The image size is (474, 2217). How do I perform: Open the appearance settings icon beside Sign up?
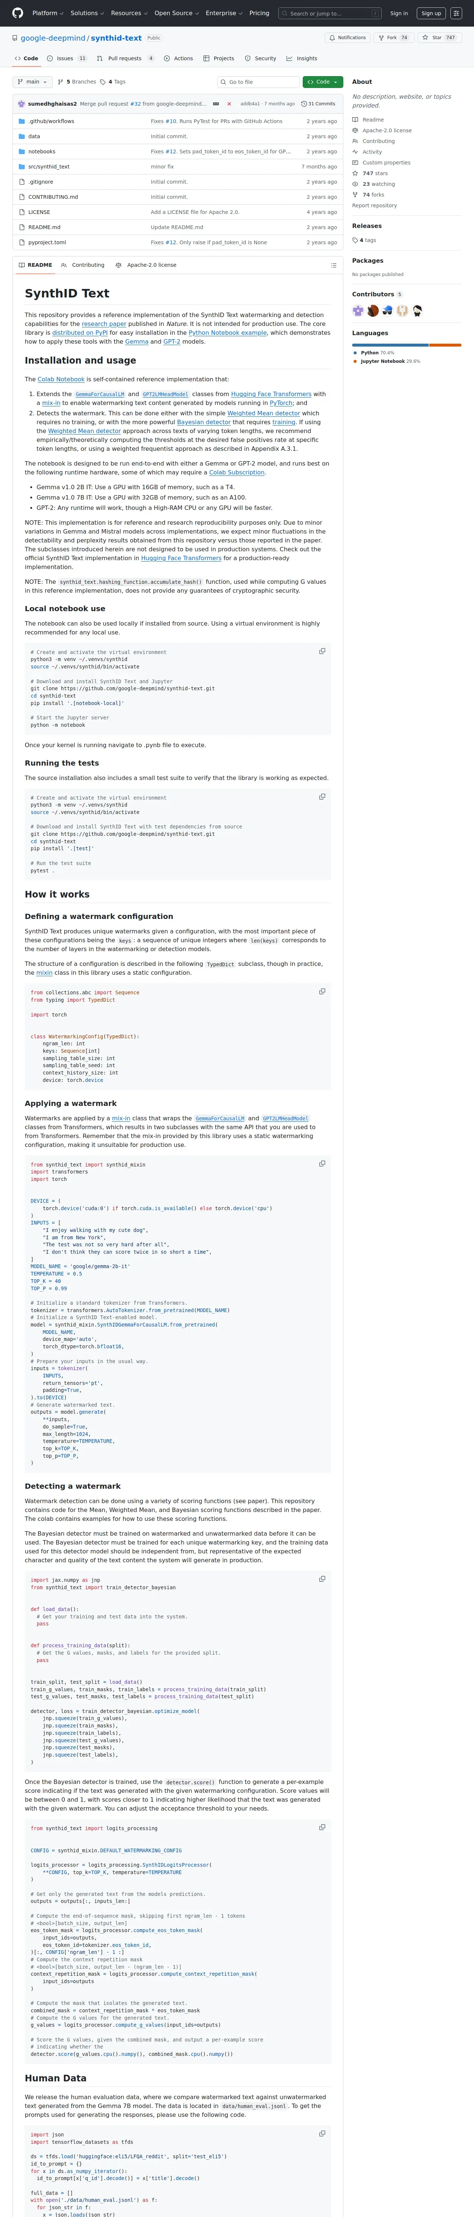[x=457, y=13]
